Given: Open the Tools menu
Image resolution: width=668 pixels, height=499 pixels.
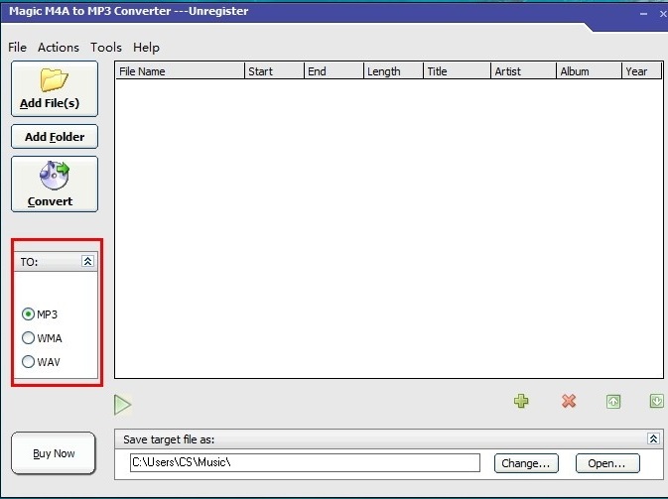Looking at the screenshot, I should pos(106,48).
